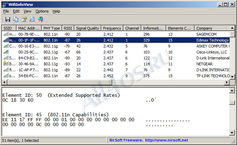Image resolution: width=237 pixels, height=145 pixels.
Task: Click signal icon of the Cisco-Linksys row
Action: tap(6, 52)
